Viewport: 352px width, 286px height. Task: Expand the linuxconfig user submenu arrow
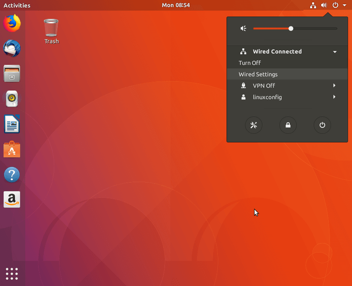(x=334, y=97)
